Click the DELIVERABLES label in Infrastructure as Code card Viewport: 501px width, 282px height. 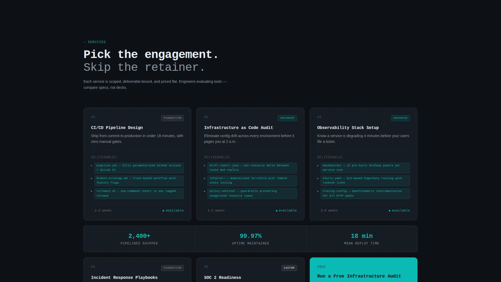coord(217,157)
